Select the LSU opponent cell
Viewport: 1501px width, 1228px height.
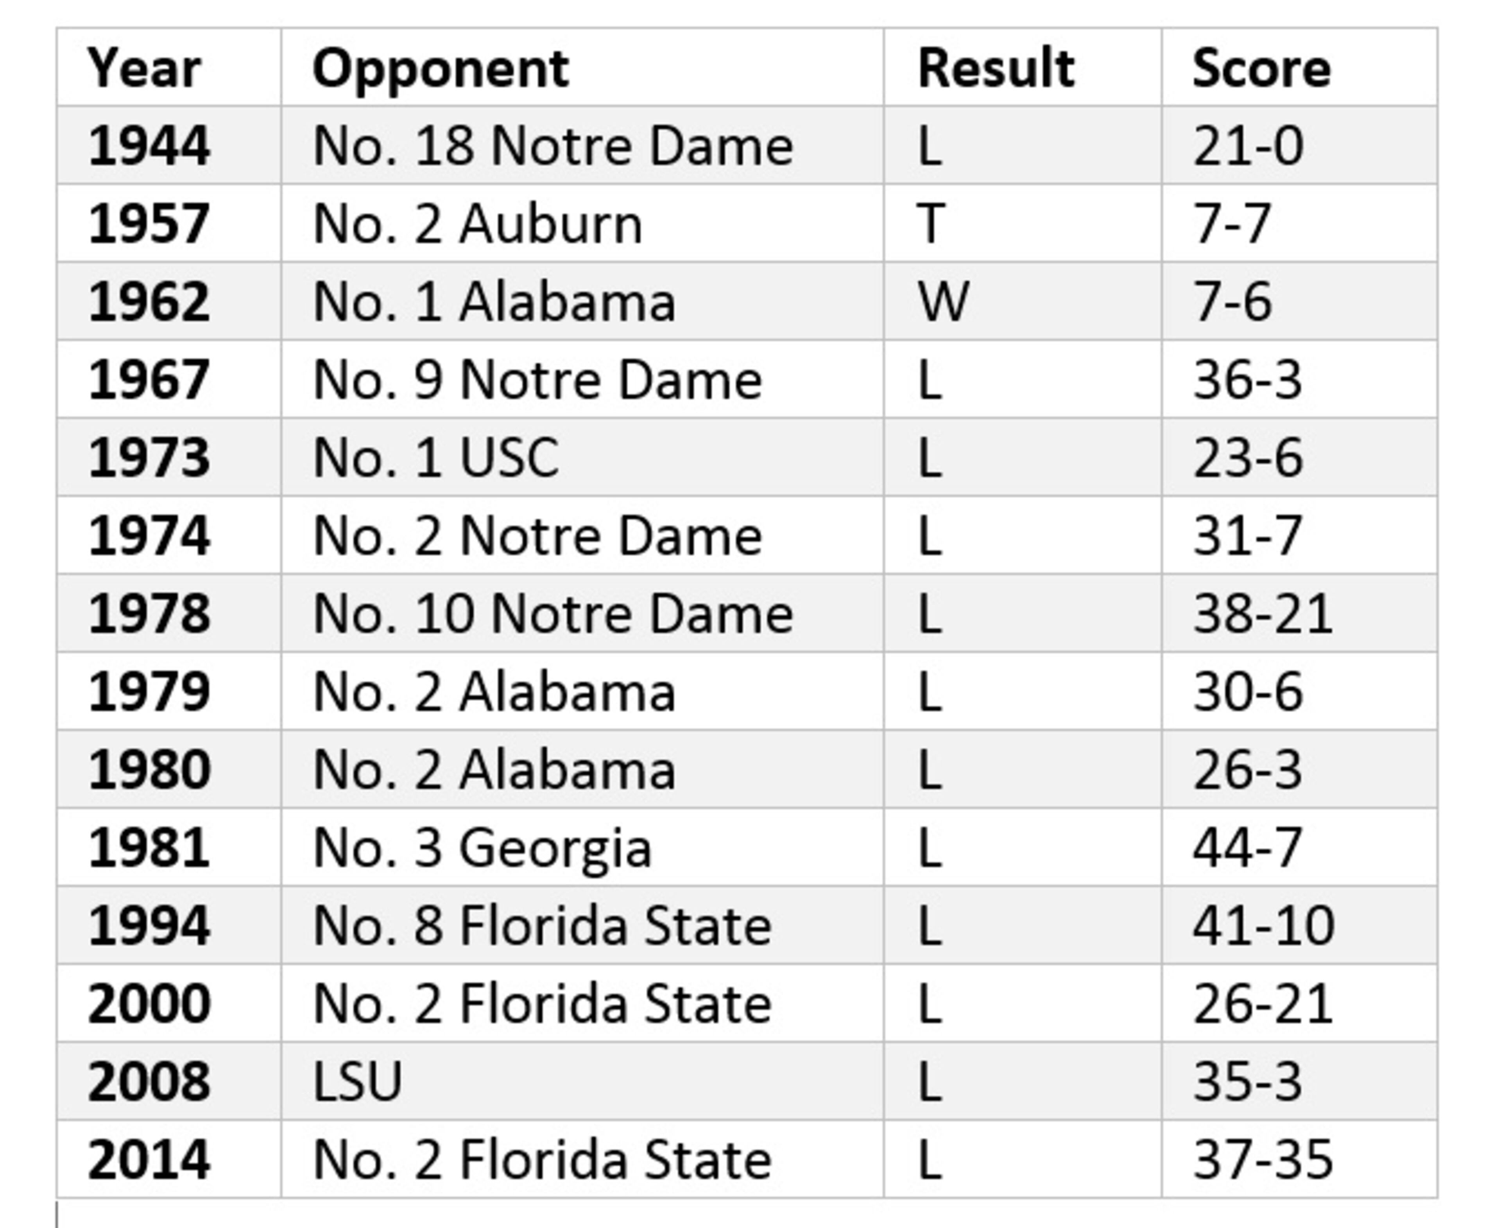pos(358,1082)
